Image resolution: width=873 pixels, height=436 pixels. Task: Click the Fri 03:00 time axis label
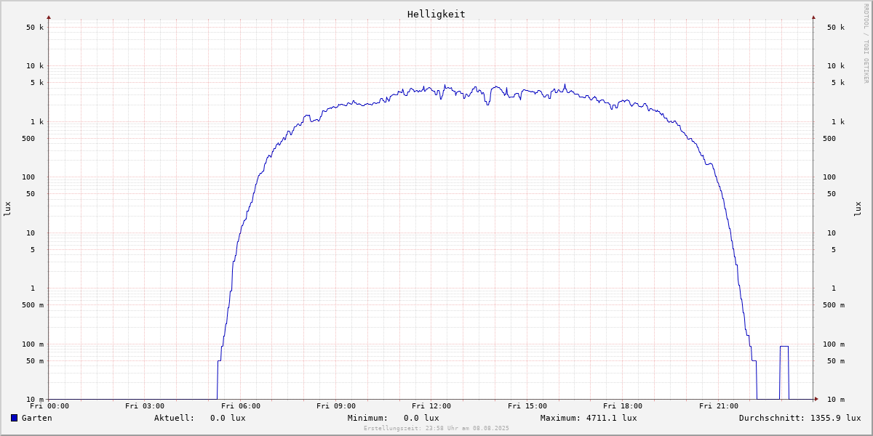pyautogui.click(x=145, y=406)
